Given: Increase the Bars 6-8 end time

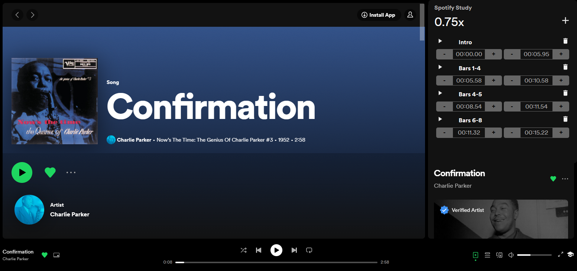Looking at the screenshot, I should click(x=561, y=132).
